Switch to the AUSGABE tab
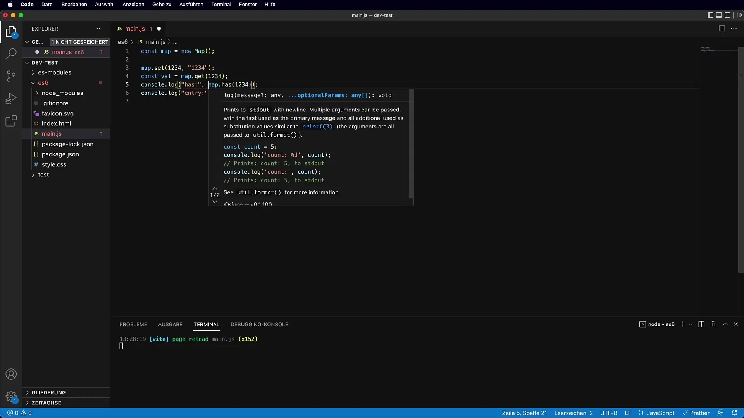Image resolution: width=744 pixels, height=418 pixels. point(170,324)
